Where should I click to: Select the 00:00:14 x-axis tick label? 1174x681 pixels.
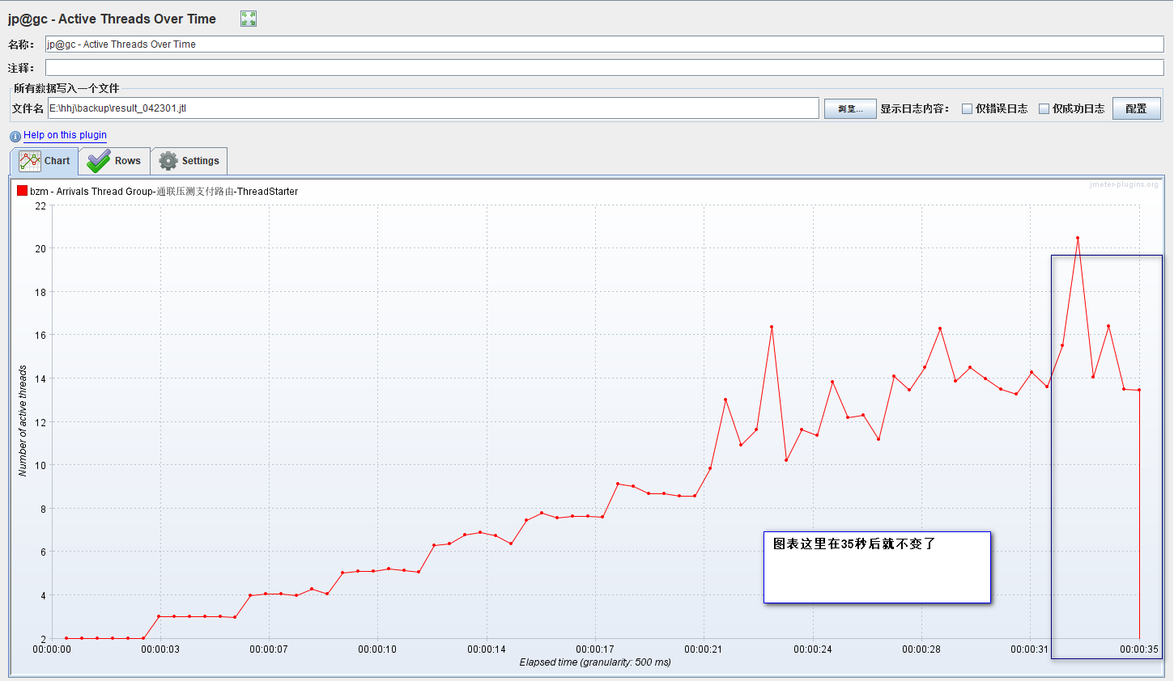pyautogui.click(x=487, y=649)
